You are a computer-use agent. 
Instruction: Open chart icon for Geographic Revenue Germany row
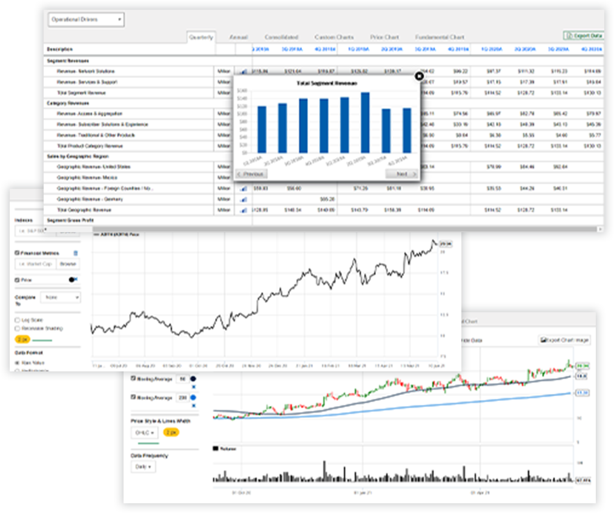(243, 200)
